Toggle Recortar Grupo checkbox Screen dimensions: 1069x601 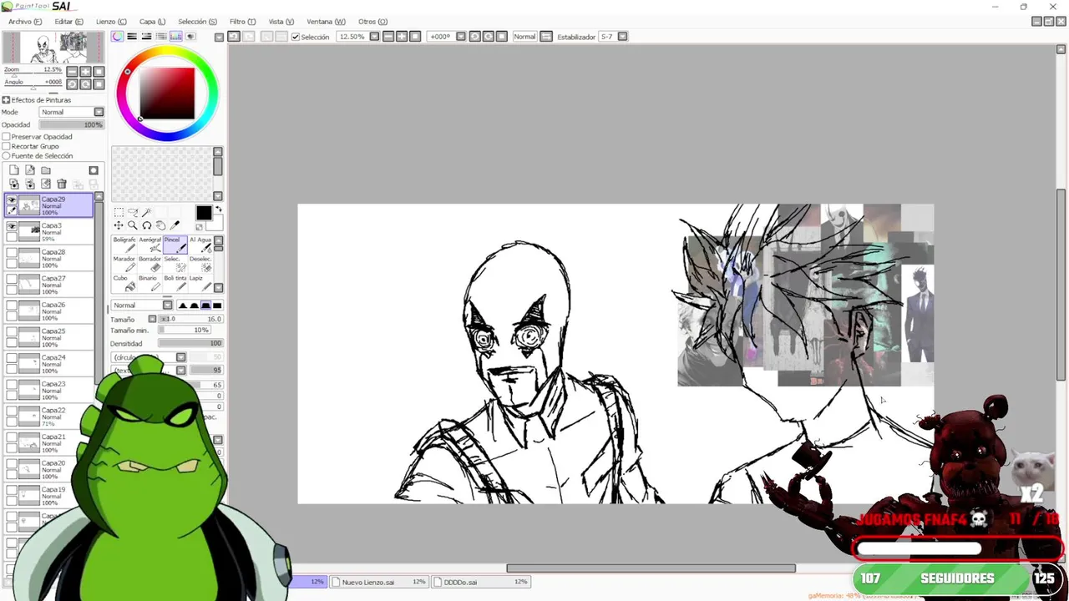(x=6, y=146)
